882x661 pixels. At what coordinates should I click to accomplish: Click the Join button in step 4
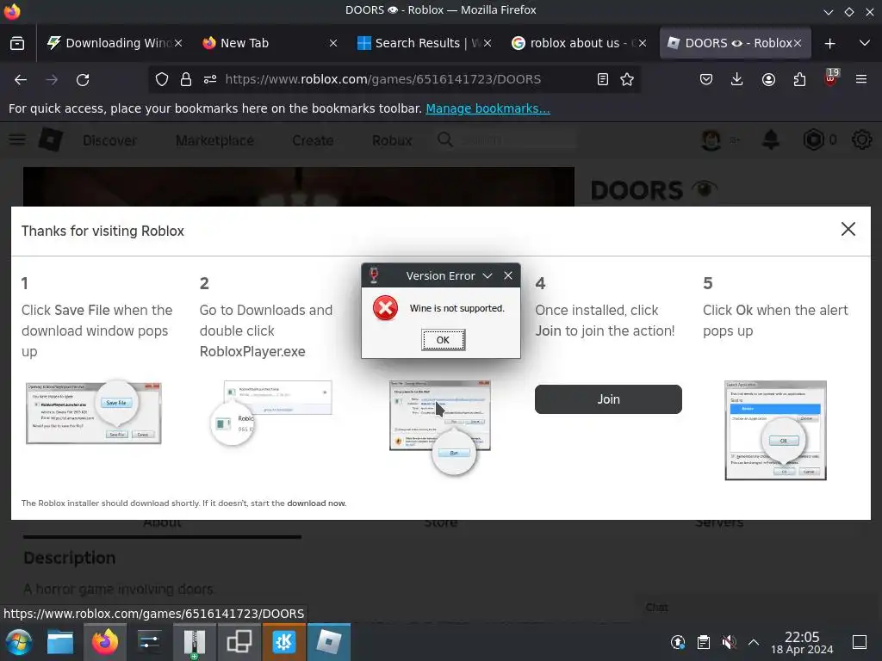(x=608, y=399)
